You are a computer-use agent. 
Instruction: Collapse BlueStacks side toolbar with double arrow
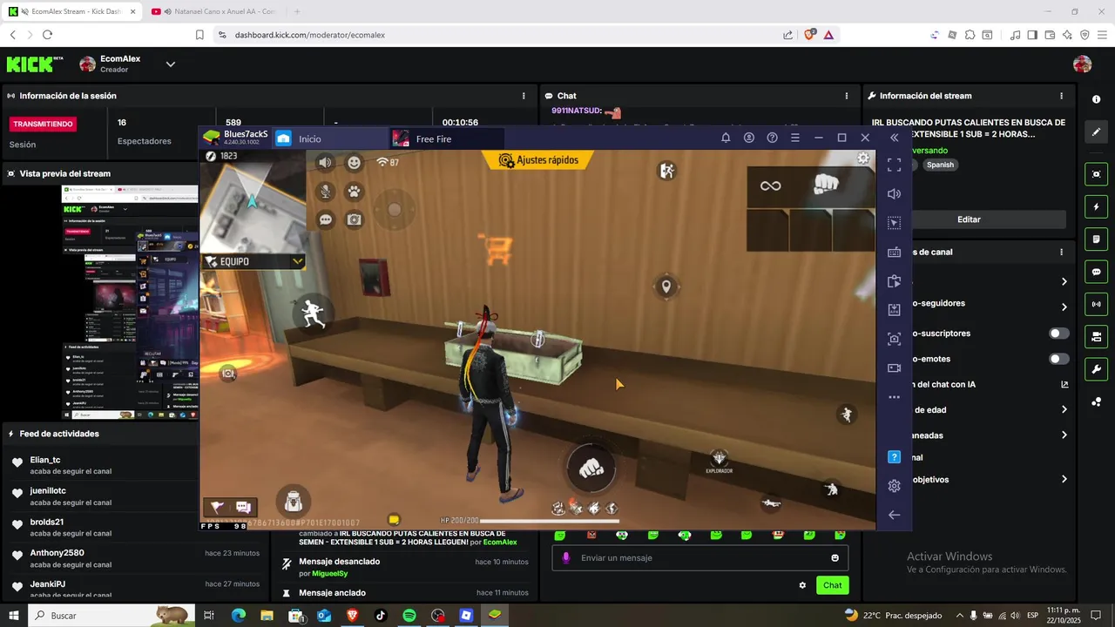point(894,138)
